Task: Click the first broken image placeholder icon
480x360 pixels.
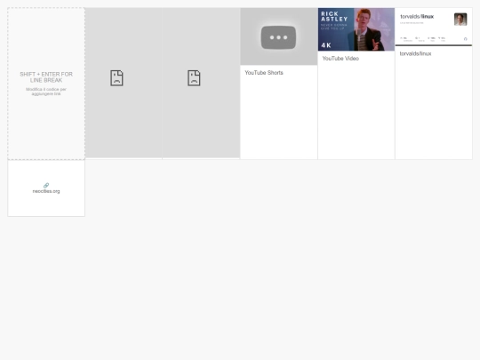Action: [116, 77]
